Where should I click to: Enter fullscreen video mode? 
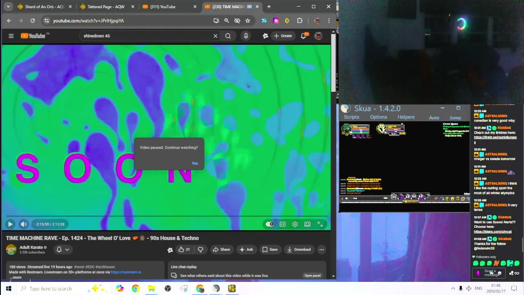click(320, 224)
